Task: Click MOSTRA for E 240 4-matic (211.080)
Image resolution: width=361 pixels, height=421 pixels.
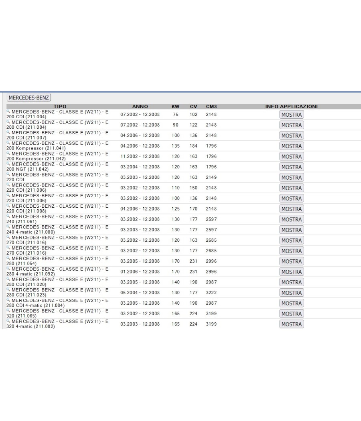Action: pos(292,230)
